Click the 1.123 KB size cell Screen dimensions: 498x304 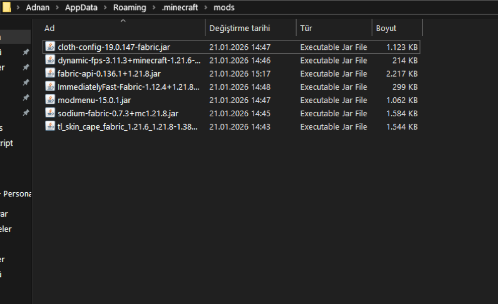pyautogui.click(x=402, y=47)
